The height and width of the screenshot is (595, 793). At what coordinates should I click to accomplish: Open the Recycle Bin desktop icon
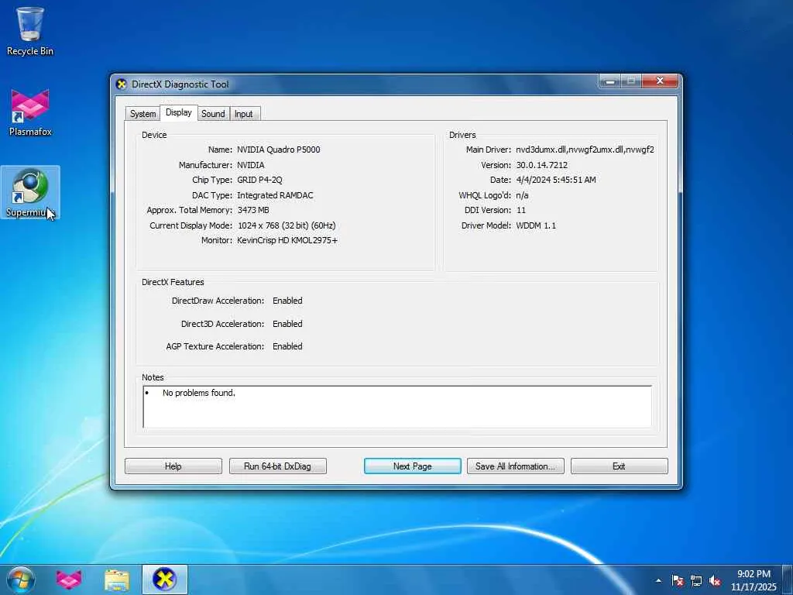click(x=30, y=31)
